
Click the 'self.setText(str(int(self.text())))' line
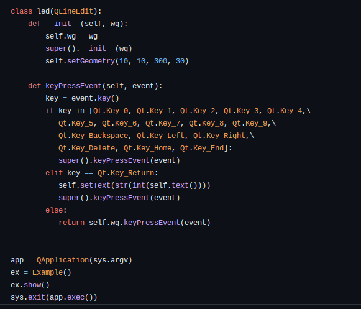coord(134,185)
